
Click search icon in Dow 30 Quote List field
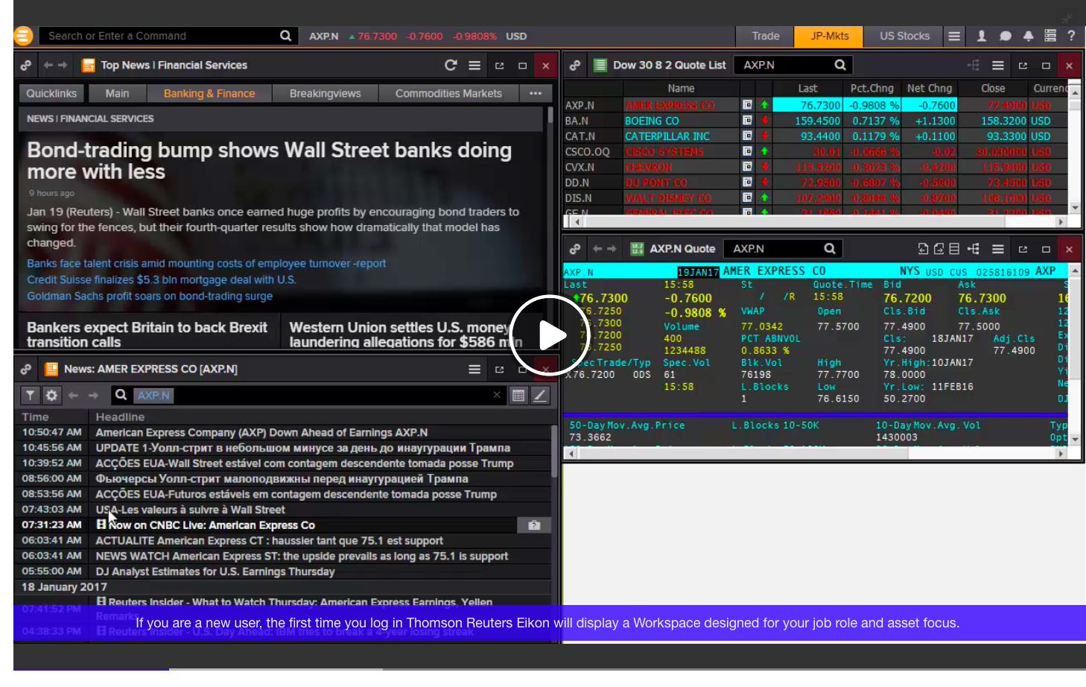840,65
